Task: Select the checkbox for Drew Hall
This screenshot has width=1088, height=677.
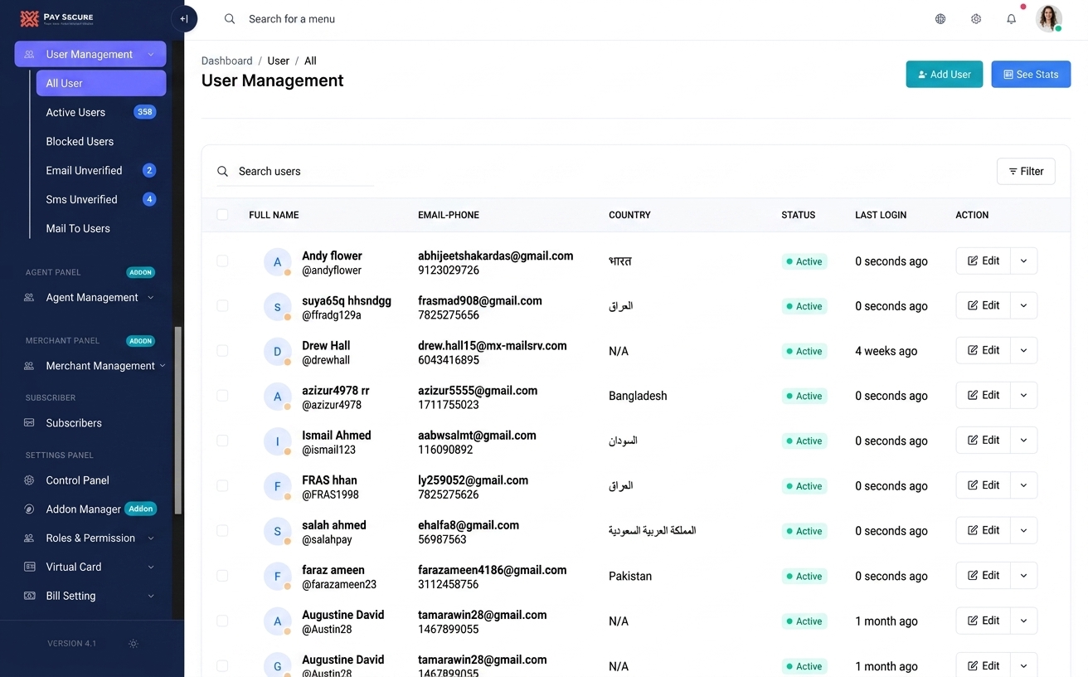Action: (222, 350)
